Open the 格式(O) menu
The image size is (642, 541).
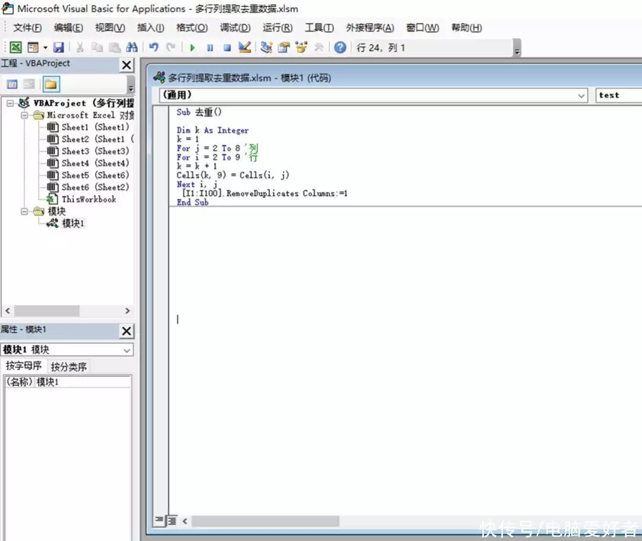tap(192, 28)
